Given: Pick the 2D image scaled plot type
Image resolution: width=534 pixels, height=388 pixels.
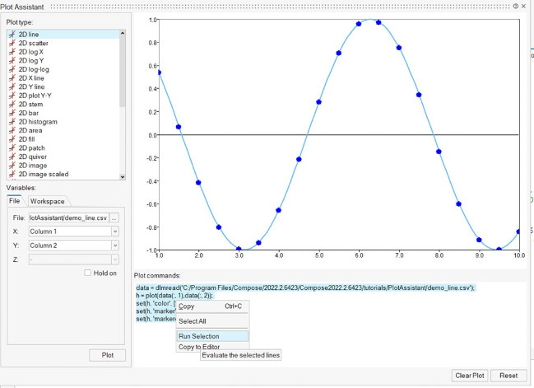Looking at the screenshot, I should tap(42, 175).
